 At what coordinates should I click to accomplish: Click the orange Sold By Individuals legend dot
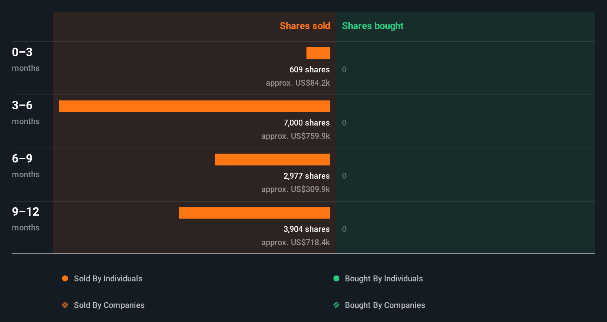[x=65, y=278]
